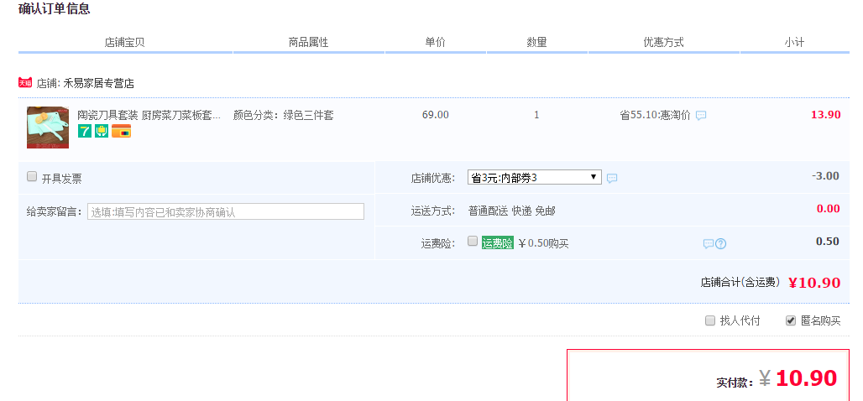This screenshot has width=863, height=401.
Task: Click the 实付款 final amount 10.90
Action: (x=806, y=378)
